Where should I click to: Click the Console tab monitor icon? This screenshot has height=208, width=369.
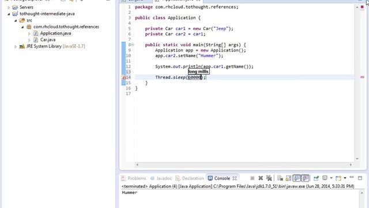point(210,179)
